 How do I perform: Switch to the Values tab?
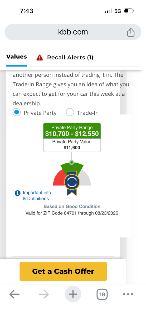tap(16, 57)
